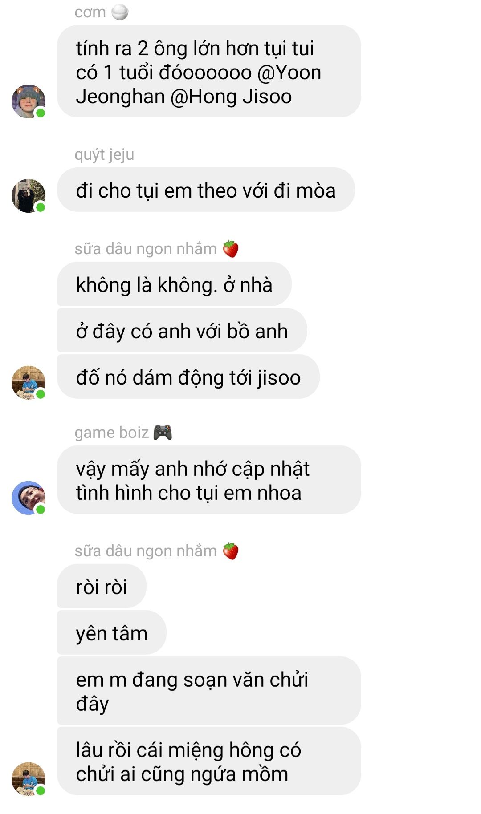Select message 'đi cho tụi em theo với đi mòa'
481x814 pixels.
[x=206, y=190]
